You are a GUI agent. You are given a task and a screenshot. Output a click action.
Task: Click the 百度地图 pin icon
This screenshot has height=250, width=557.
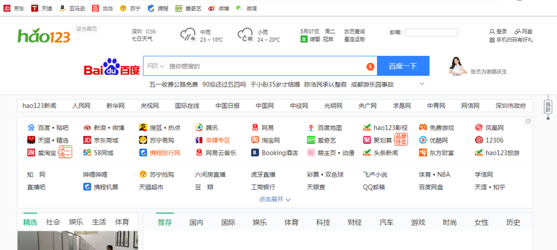[311, 127]
